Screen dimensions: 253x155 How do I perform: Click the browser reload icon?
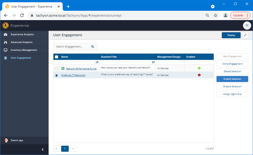tap(22, 15)
